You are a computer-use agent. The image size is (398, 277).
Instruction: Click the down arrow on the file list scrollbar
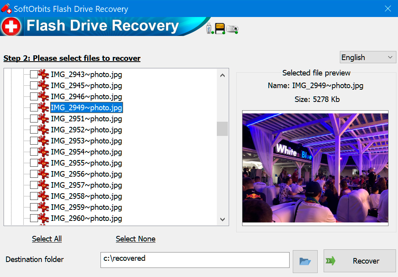[x=222, y=219]
